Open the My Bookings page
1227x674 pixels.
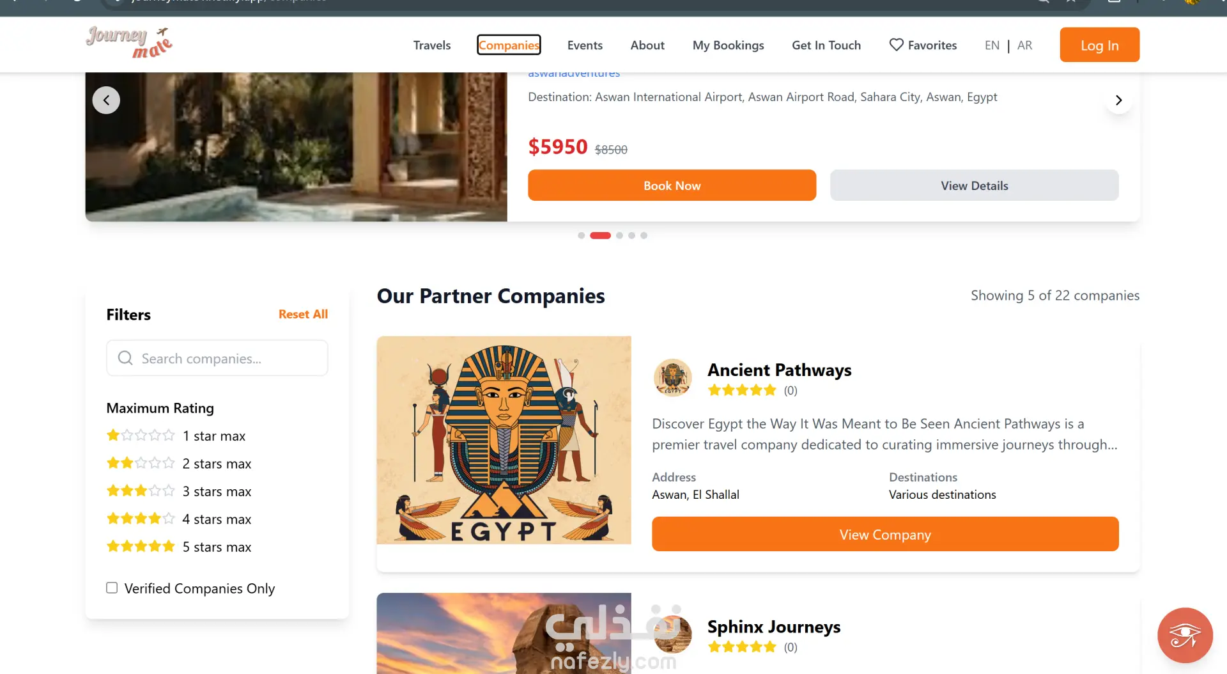728,45
